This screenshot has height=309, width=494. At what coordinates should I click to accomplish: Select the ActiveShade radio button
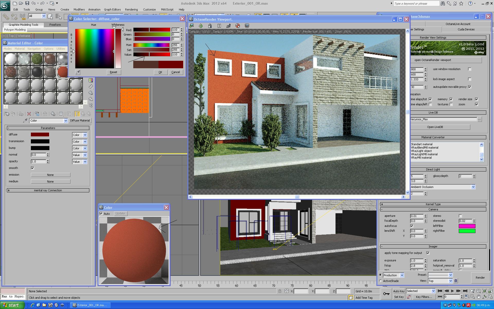coord(381,281)
